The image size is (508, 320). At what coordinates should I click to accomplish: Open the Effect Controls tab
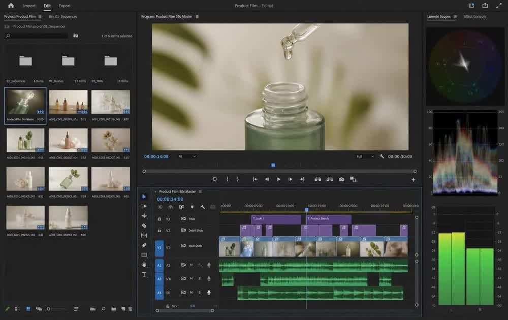pyautogui.click(x=474, y=16)
